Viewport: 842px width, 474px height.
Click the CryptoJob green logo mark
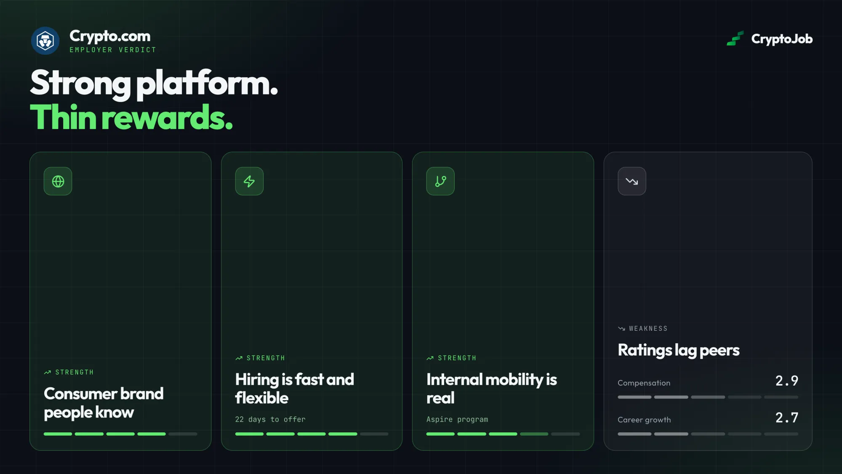735,38
